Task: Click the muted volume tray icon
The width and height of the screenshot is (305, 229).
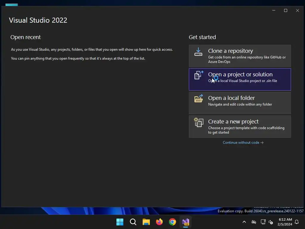Action: 271,222
